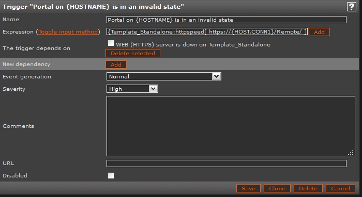The width and height of the screenshot is (362, 197).
Task: Open the Severity dropdown
Action: (132, 89)
